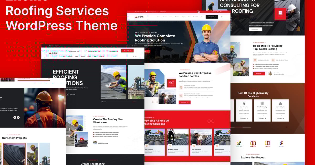Click red Get A Quote button, left mockup

click(x=127, y=51)
